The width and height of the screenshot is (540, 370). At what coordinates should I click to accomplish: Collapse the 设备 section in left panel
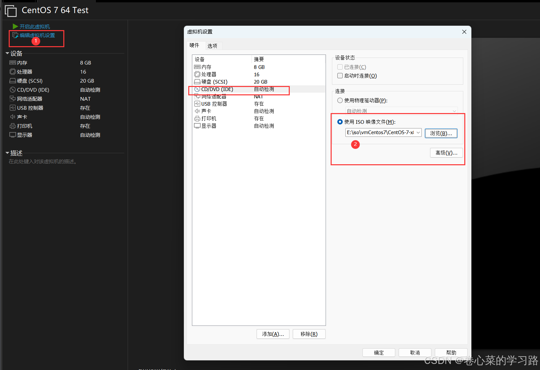[7, 53]
